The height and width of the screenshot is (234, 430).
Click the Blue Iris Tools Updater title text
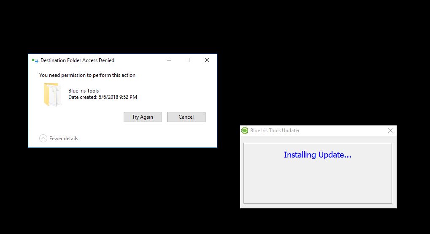point(275,131)
